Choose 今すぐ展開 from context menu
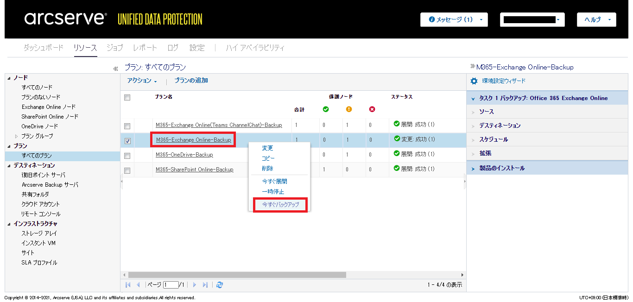 274,182
